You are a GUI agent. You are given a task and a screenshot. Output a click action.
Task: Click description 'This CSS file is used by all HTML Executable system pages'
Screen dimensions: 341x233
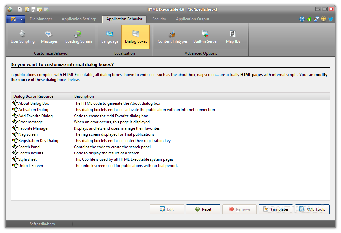coord(123,159)
